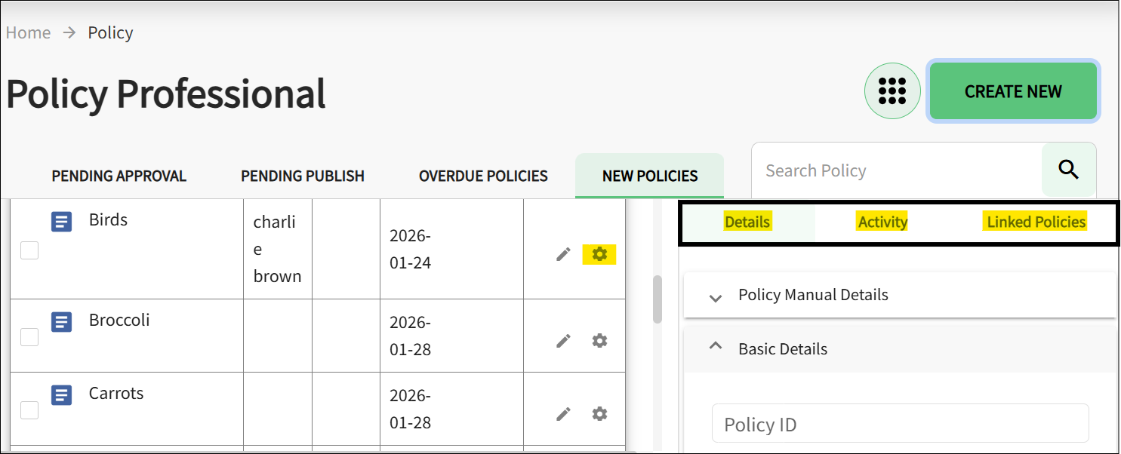Open the gear icon on Broccoli row
Image resolution: width=1121 pixels, height=454 pixels.
[x=599, y=340]
